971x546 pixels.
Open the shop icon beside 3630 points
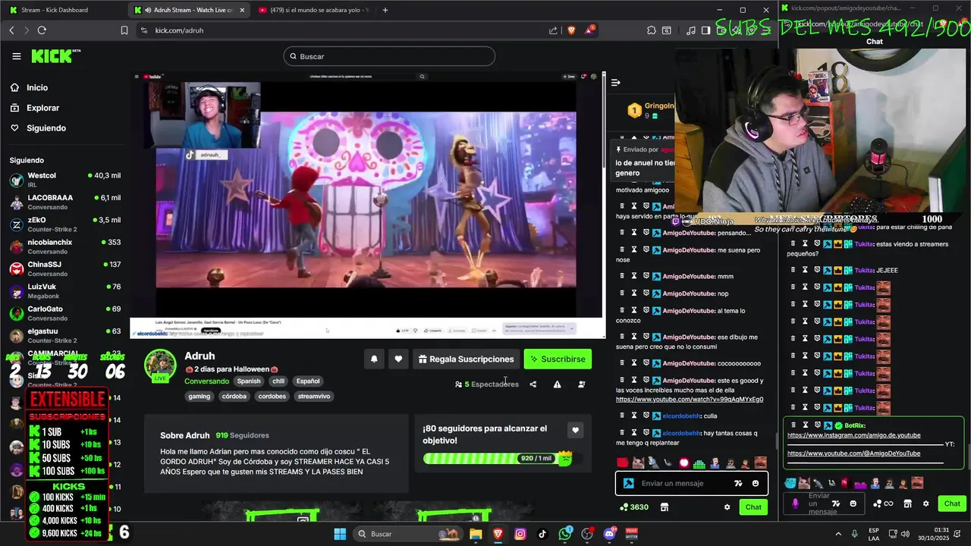pyautogui.click(x=665, y=507)
